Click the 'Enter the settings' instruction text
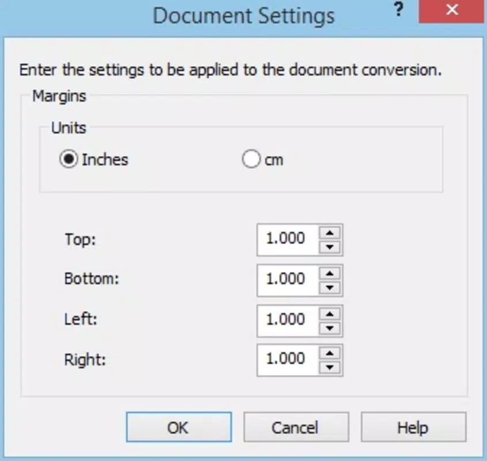 tap(231, 70)
